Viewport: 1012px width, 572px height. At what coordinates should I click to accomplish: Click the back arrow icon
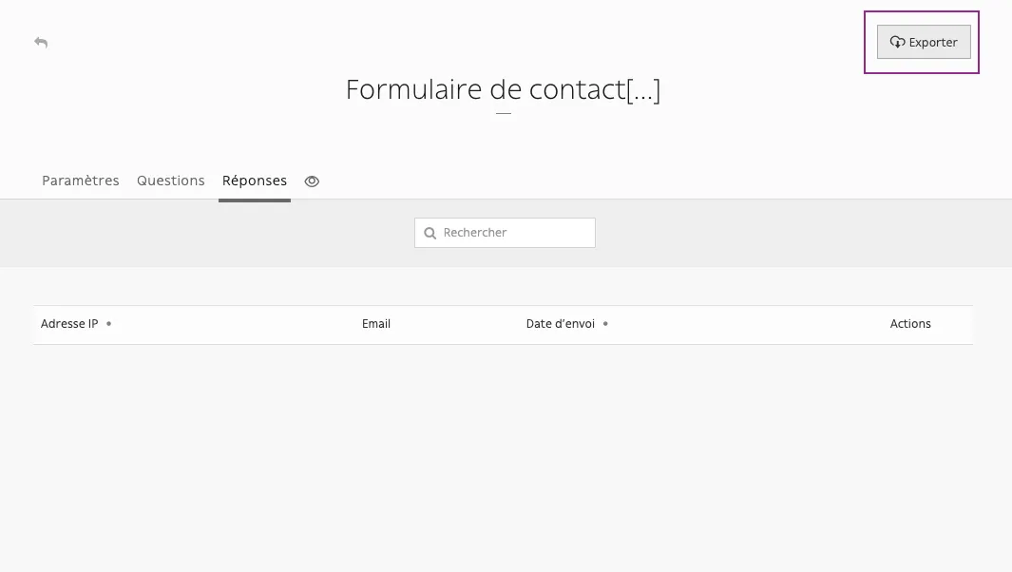[x=41, y=42]
